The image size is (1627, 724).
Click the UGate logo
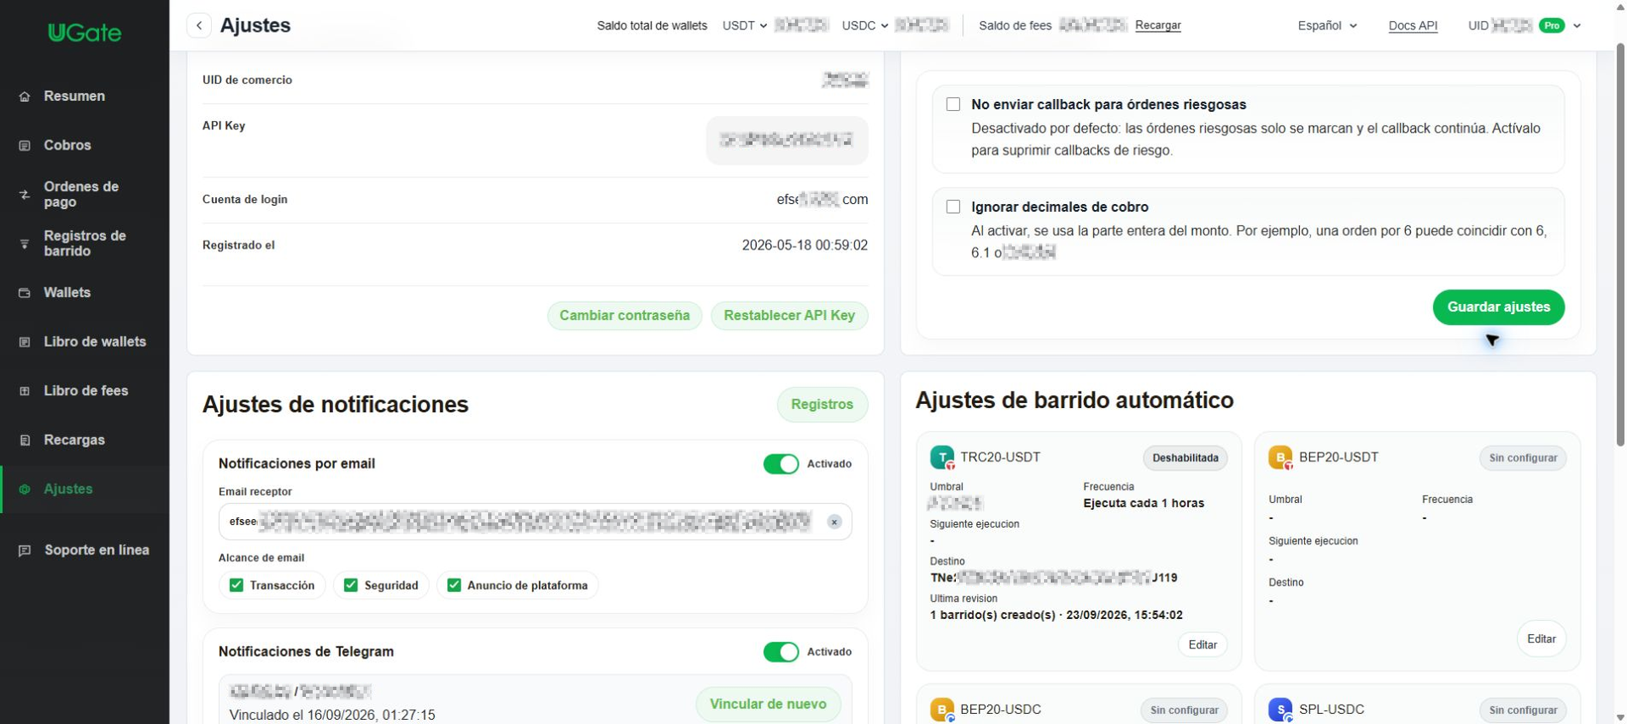point(85,33)
